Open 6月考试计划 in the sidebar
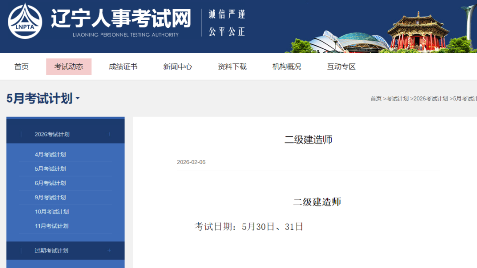 tap(50, 183)
